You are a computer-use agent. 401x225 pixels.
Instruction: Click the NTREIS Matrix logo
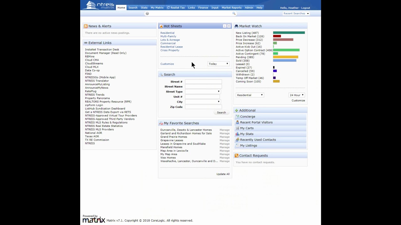[x=99, y=5]
